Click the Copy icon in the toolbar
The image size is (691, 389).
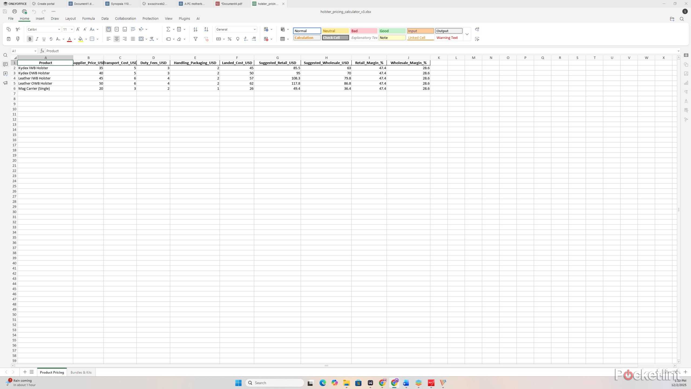pyautogui.click(x=8, y=29)
